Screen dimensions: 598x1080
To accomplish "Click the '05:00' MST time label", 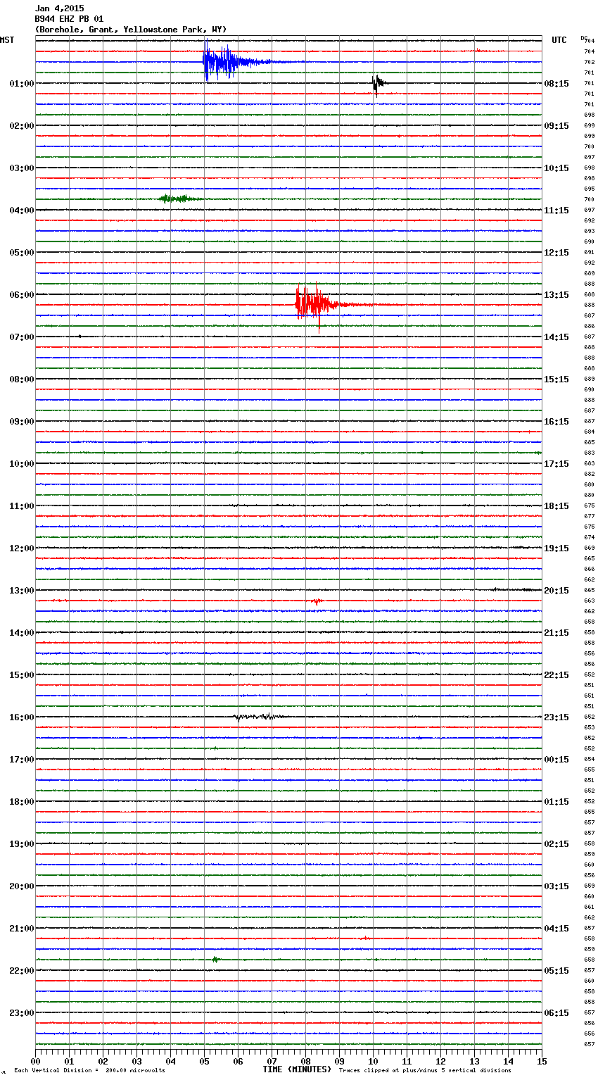I will click(22, 253).
